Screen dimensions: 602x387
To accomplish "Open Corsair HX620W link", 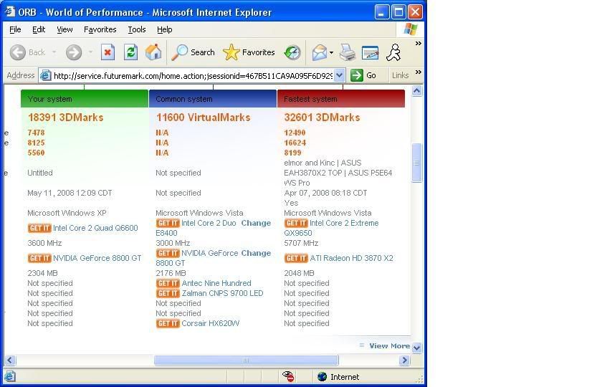I will click(211, 323).
